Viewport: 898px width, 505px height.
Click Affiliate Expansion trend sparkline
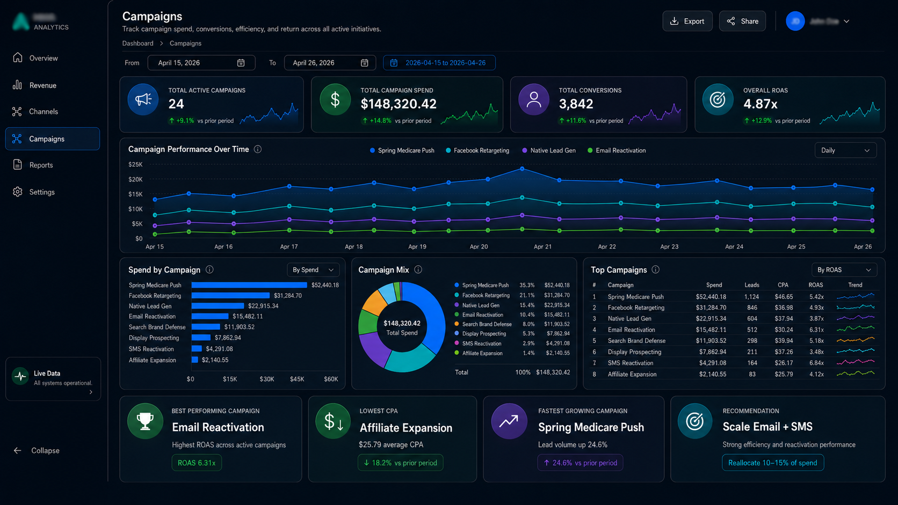click(x=856, y=374)
